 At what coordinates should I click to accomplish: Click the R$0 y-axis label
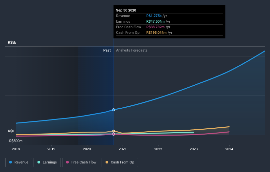pyautogui.click(x=11, y=131)
